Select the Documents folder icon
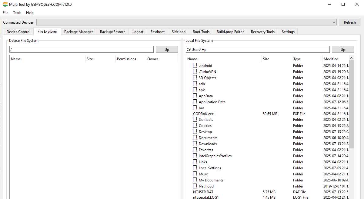This screenshot has width=364, height=199. (x=195, y=138)
